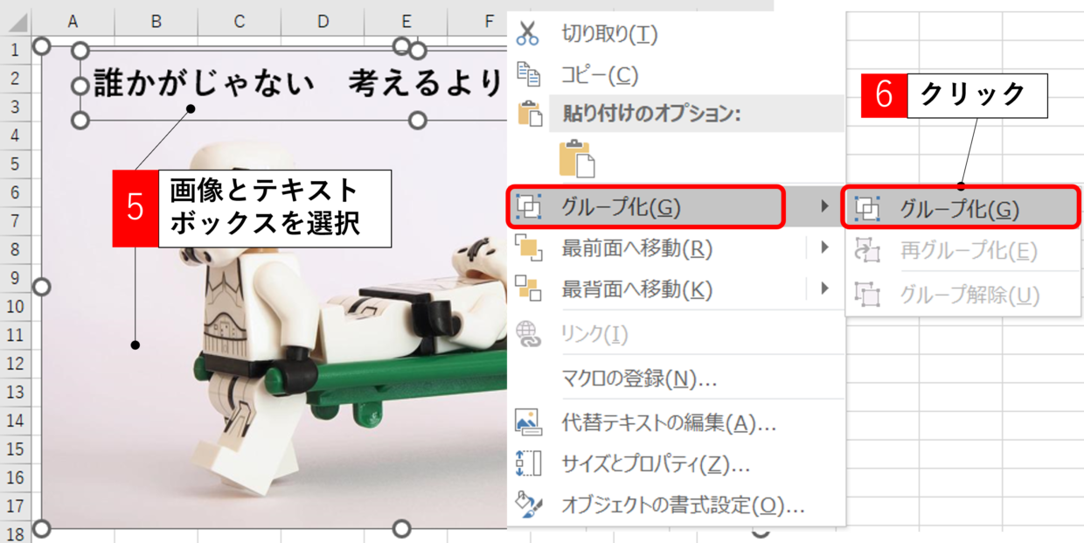Click the Group icon in main context menu

point(529,207)
